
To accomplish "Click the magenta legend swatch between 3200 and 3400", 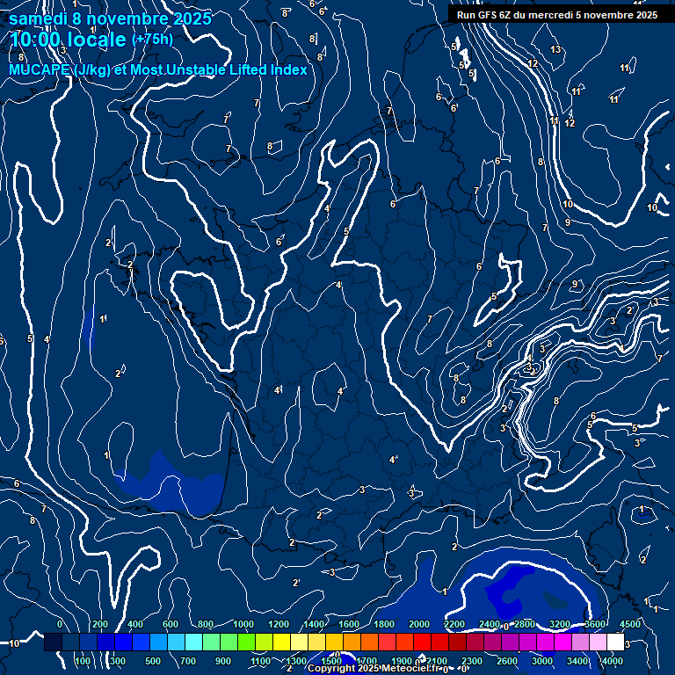I will pos(562,642).
